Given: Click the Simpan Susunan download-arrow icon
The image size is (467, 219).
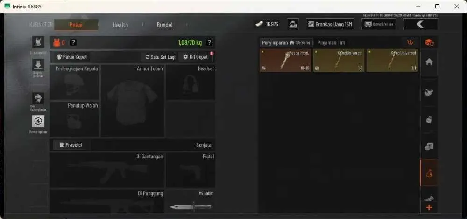Looking at the screenshot, I should tap(38, 64).
